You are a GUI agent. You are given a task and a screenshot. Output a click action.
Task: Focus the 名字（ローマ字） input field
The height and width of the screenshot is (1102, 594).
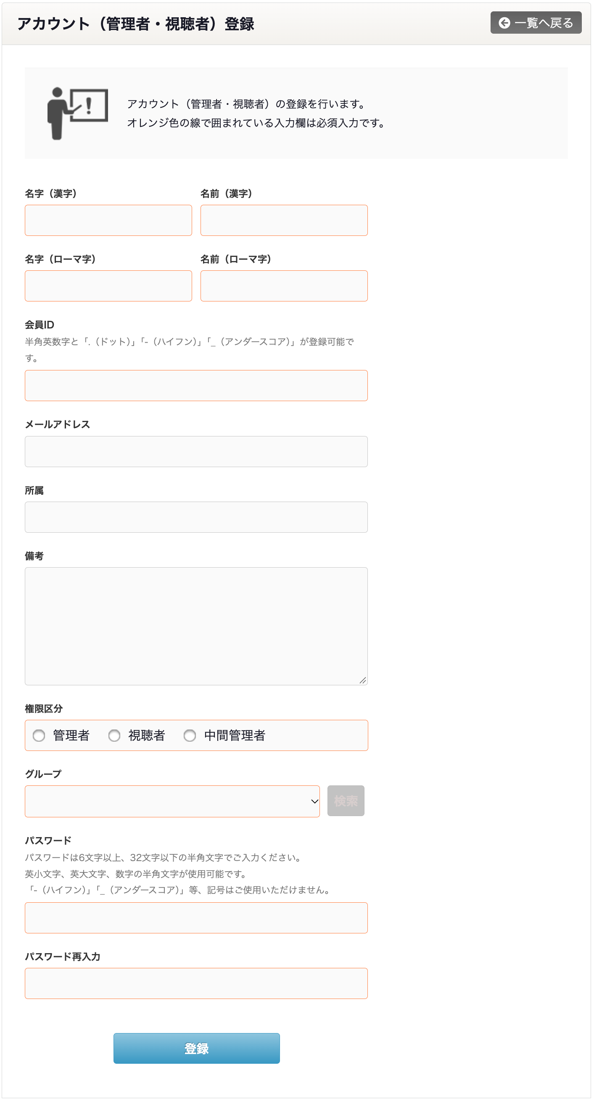(108, 286)
